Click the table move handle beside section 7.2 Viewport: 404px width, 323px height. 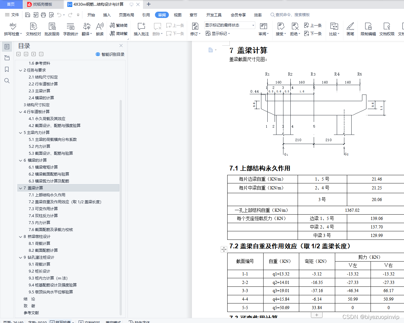(224, 249)
